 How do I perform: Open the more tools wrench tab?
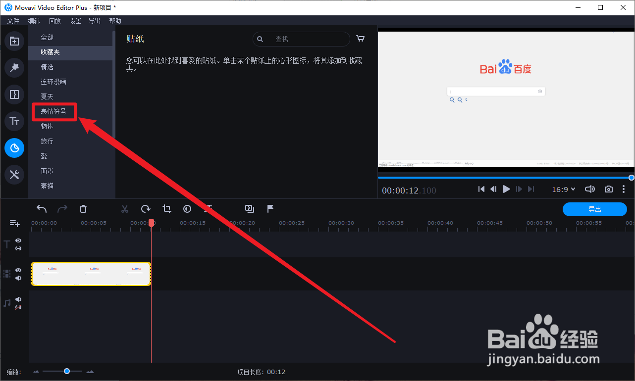(x=14, y=175)
